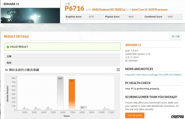Image resolution: width=185 pixels, height=119 pixels.
Task: Click Your PC is performing properly text
Action: 142,89
